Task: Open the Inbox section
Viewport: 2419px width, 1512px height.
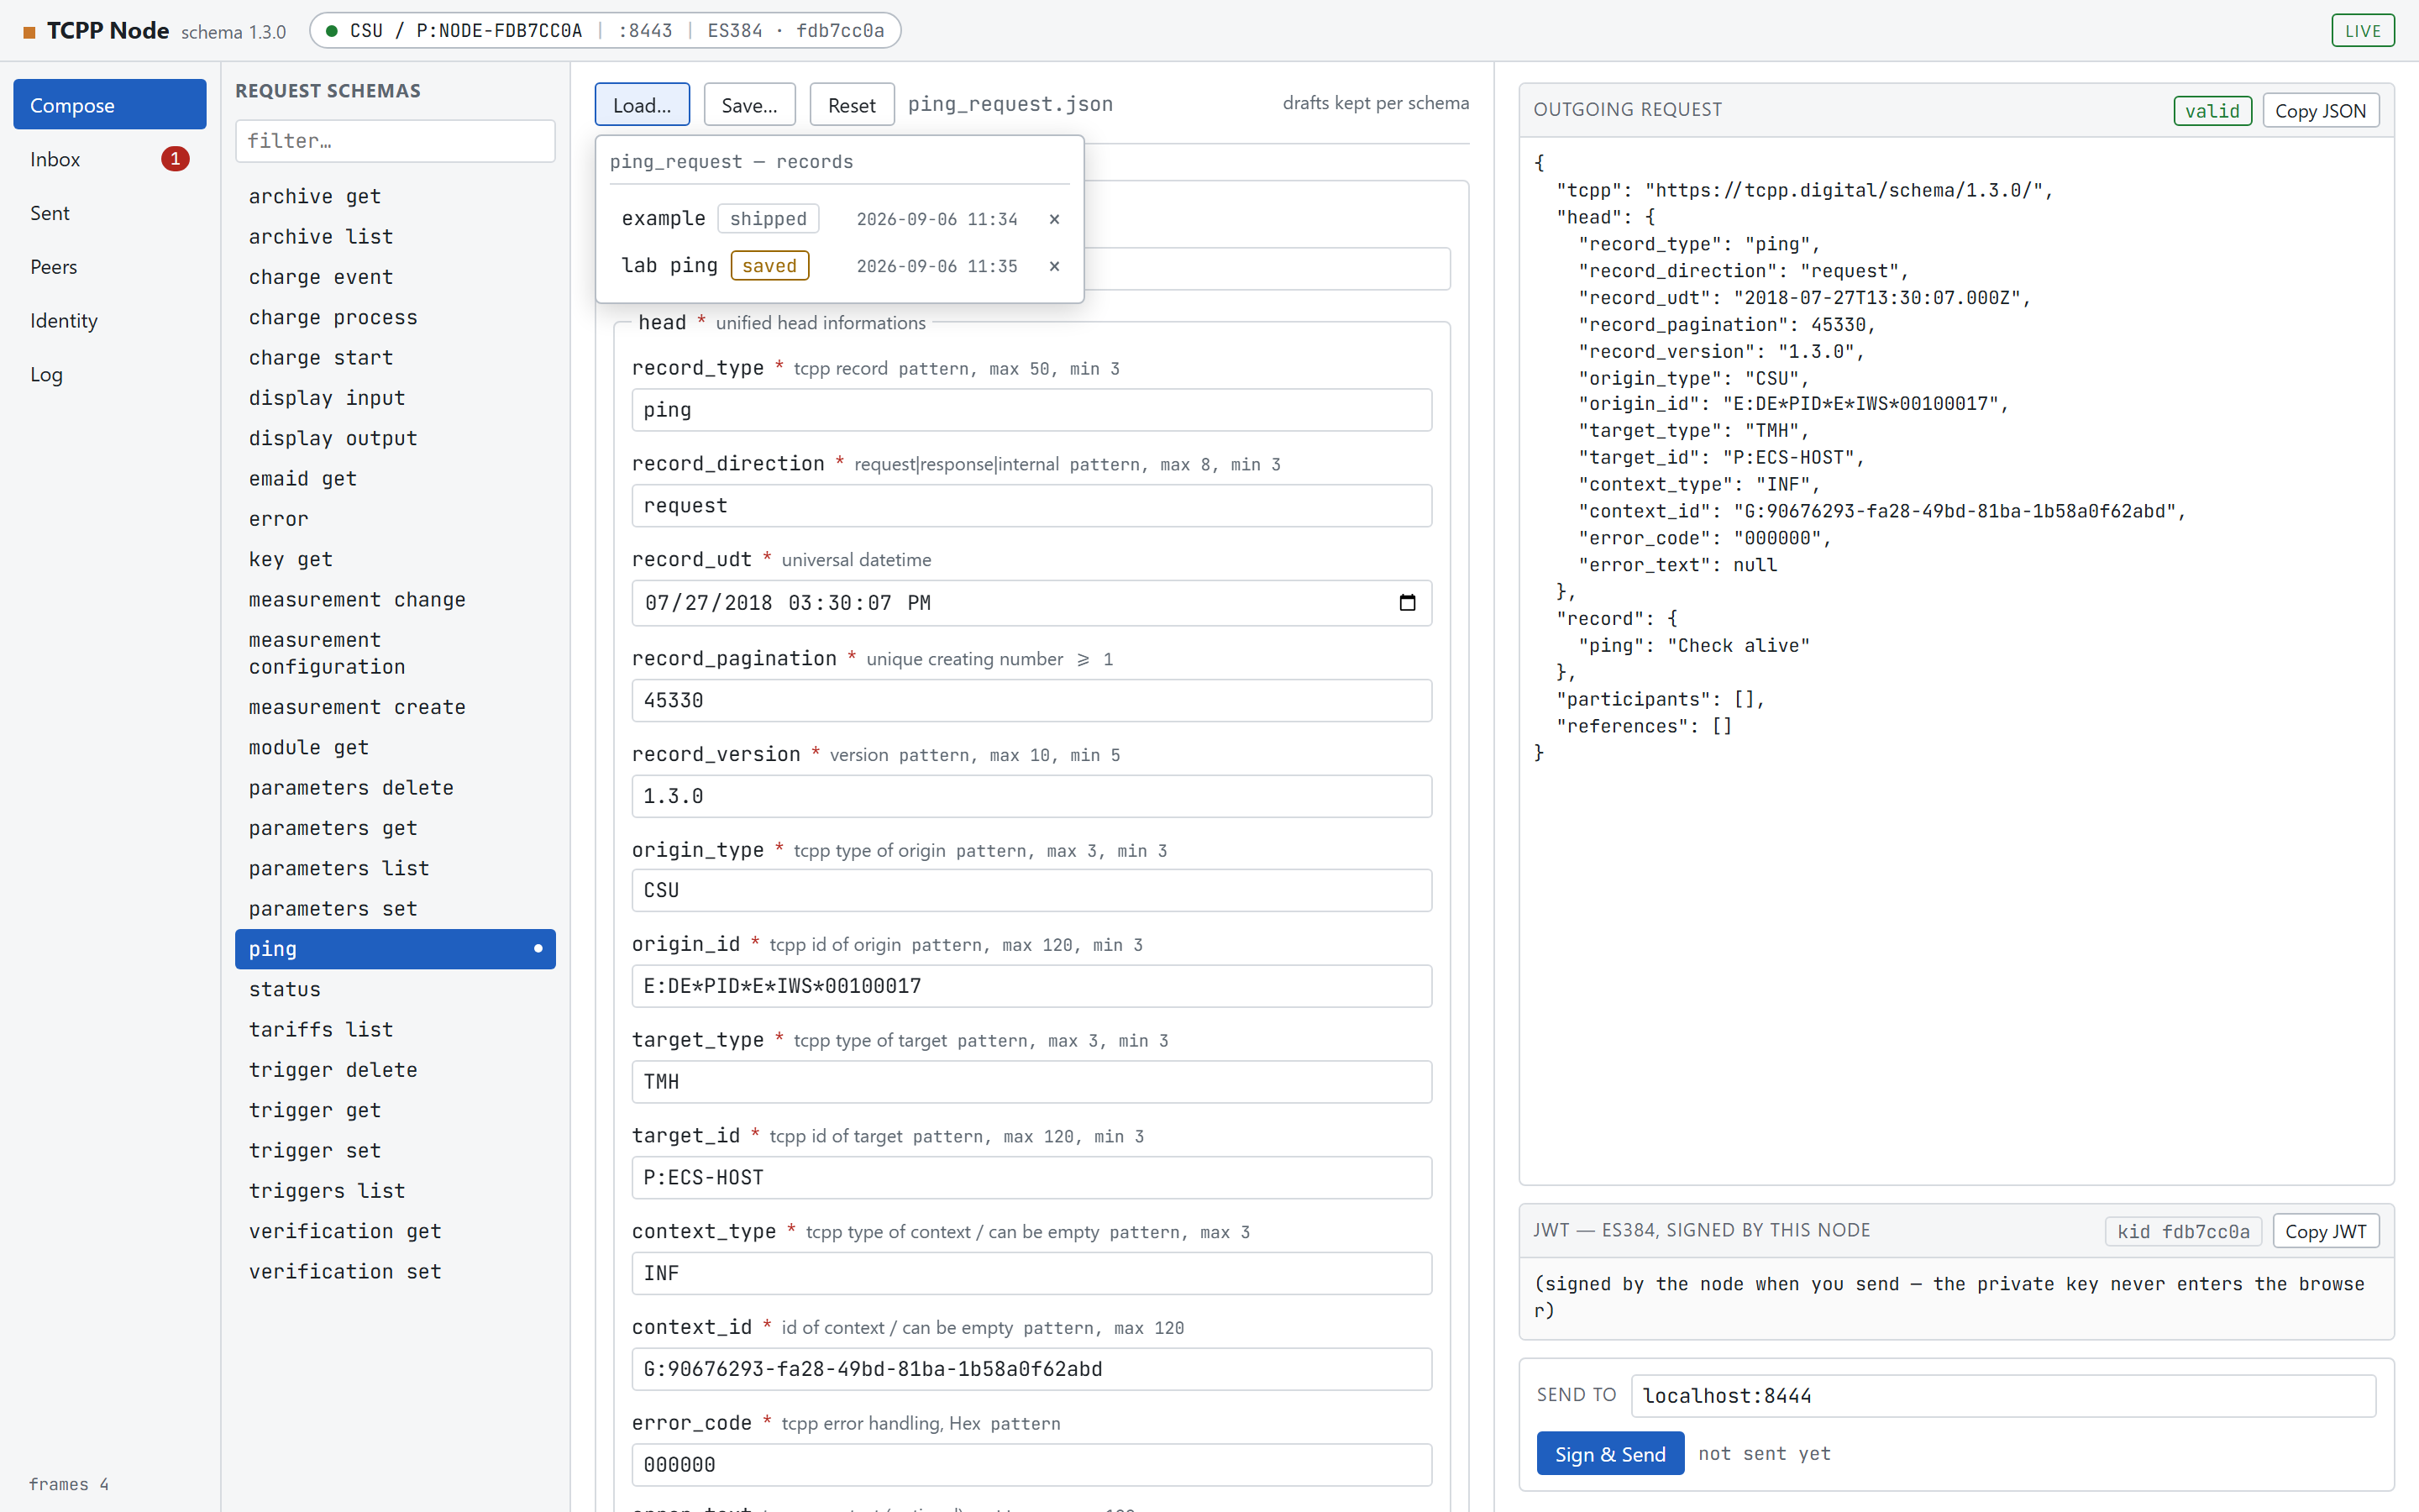Action: pyautogui.click(x=110, y=159)
